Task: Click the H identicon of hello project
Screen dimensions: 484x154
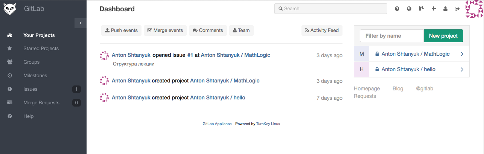Action: (362, 69)
